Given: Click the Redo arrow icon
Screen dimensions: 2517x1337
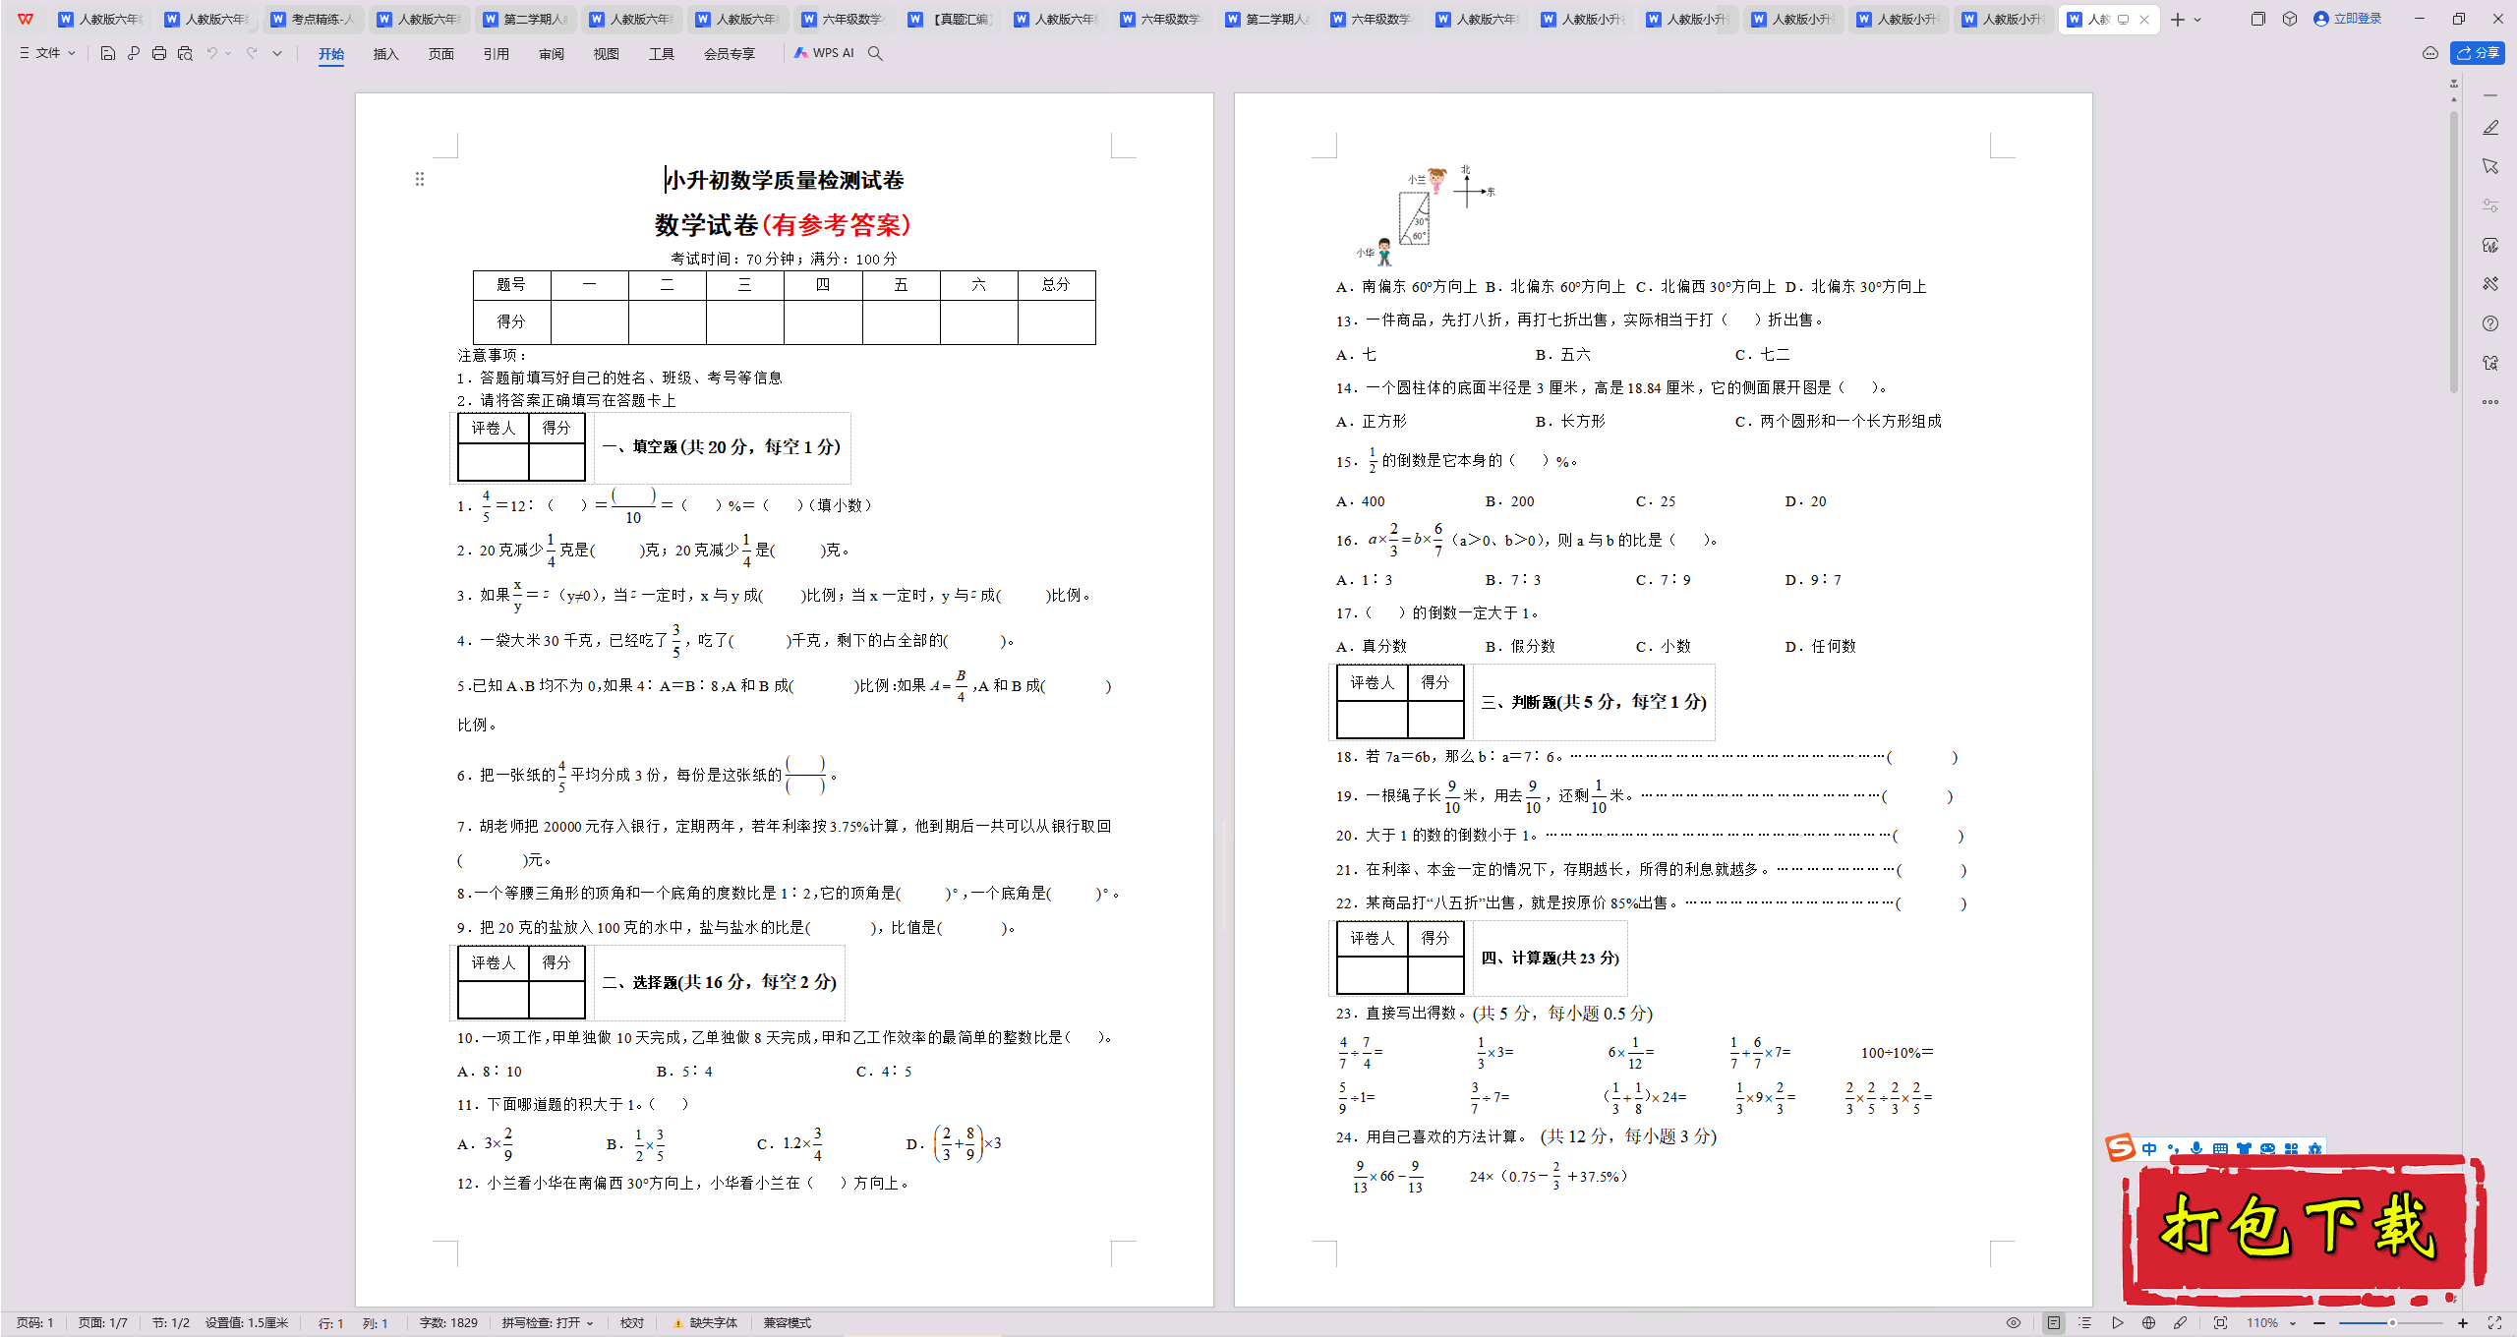Looking at the screenshot, I should click(252, 53).
